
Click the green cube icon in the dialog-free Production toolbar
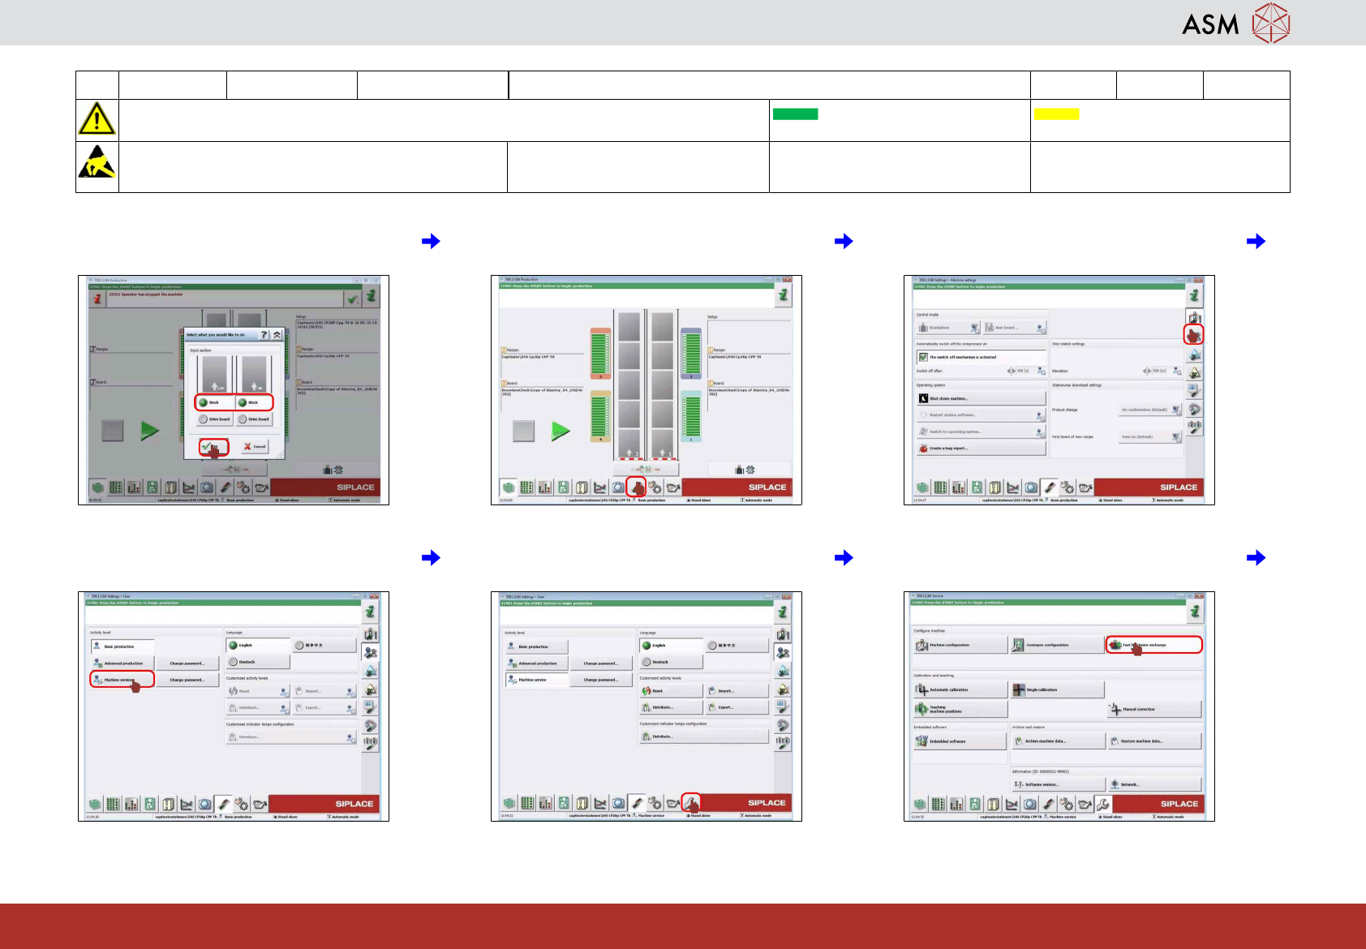click(509, 487)
